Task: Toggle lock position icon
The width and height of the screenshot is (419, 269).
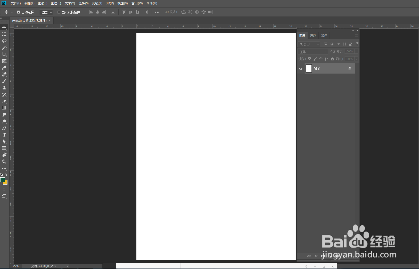Action: click(x=321, y=59)
